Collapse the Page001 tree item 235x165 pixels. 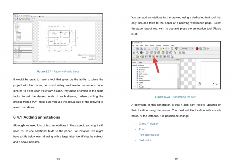(135, 87)
